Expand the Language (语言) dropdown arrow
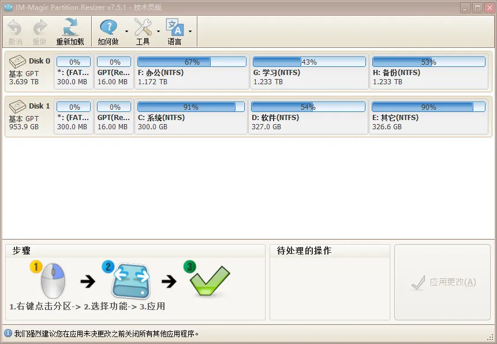 pos(190,32)
